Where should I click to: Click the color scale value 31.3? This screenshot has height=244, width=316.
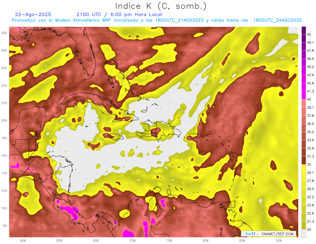point(310,156)
